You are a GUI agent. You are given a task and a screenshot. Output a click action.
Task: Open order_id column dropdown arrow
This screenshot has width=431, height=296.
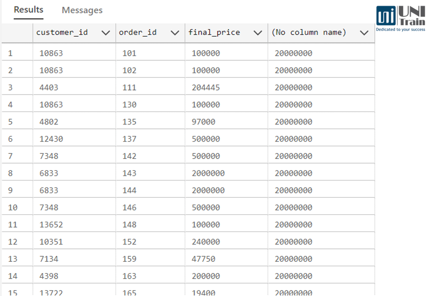click(x=175, y=33)
